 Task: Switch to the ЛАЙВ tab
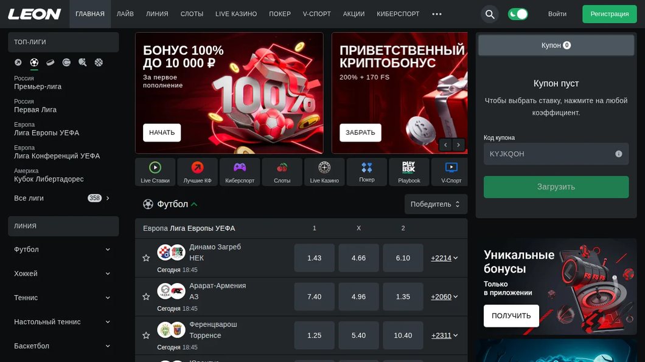pyautogui.click(x=125, y=14)
